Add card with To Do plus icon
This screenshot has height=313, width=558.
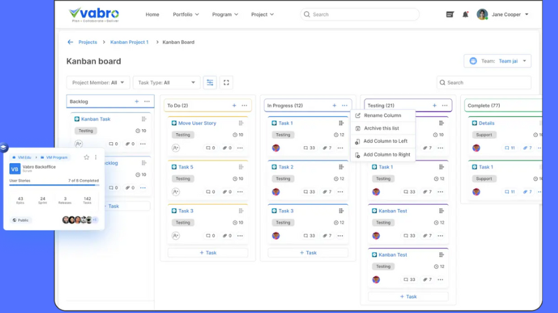coord(234,106)
